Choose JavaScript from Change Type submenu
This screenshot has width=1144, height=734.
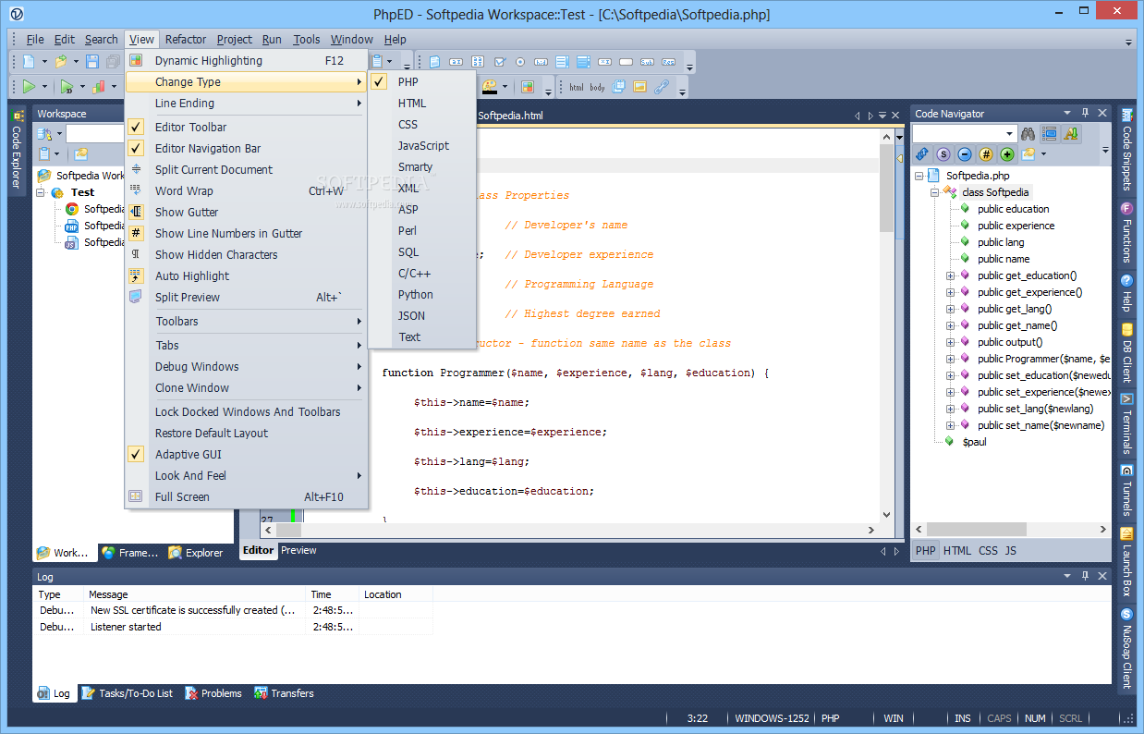(x=422, y=146)
